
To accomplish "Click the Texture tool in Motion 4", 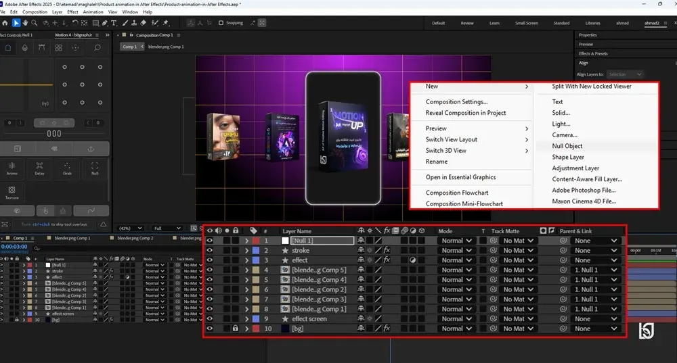I will click(x=12, y=193).
